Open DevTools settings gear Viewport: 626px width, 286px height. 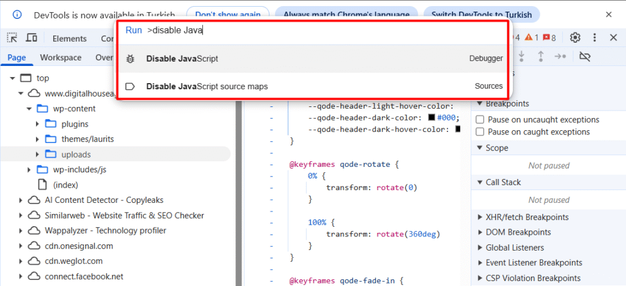(x=575, y=38)
